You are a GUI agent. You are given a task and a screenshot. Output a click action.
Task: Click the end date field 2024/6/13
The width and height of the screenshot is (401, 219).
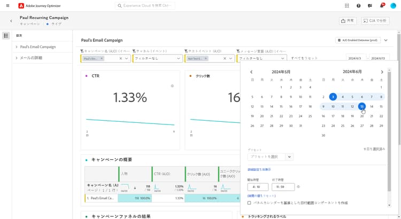pos(379,58)
